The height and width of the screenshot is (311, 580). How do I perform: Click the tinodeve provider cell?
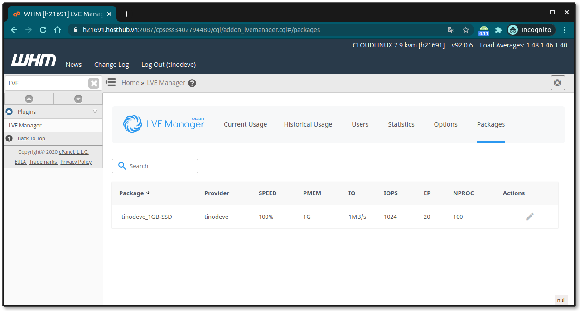[x=216, y=217]
